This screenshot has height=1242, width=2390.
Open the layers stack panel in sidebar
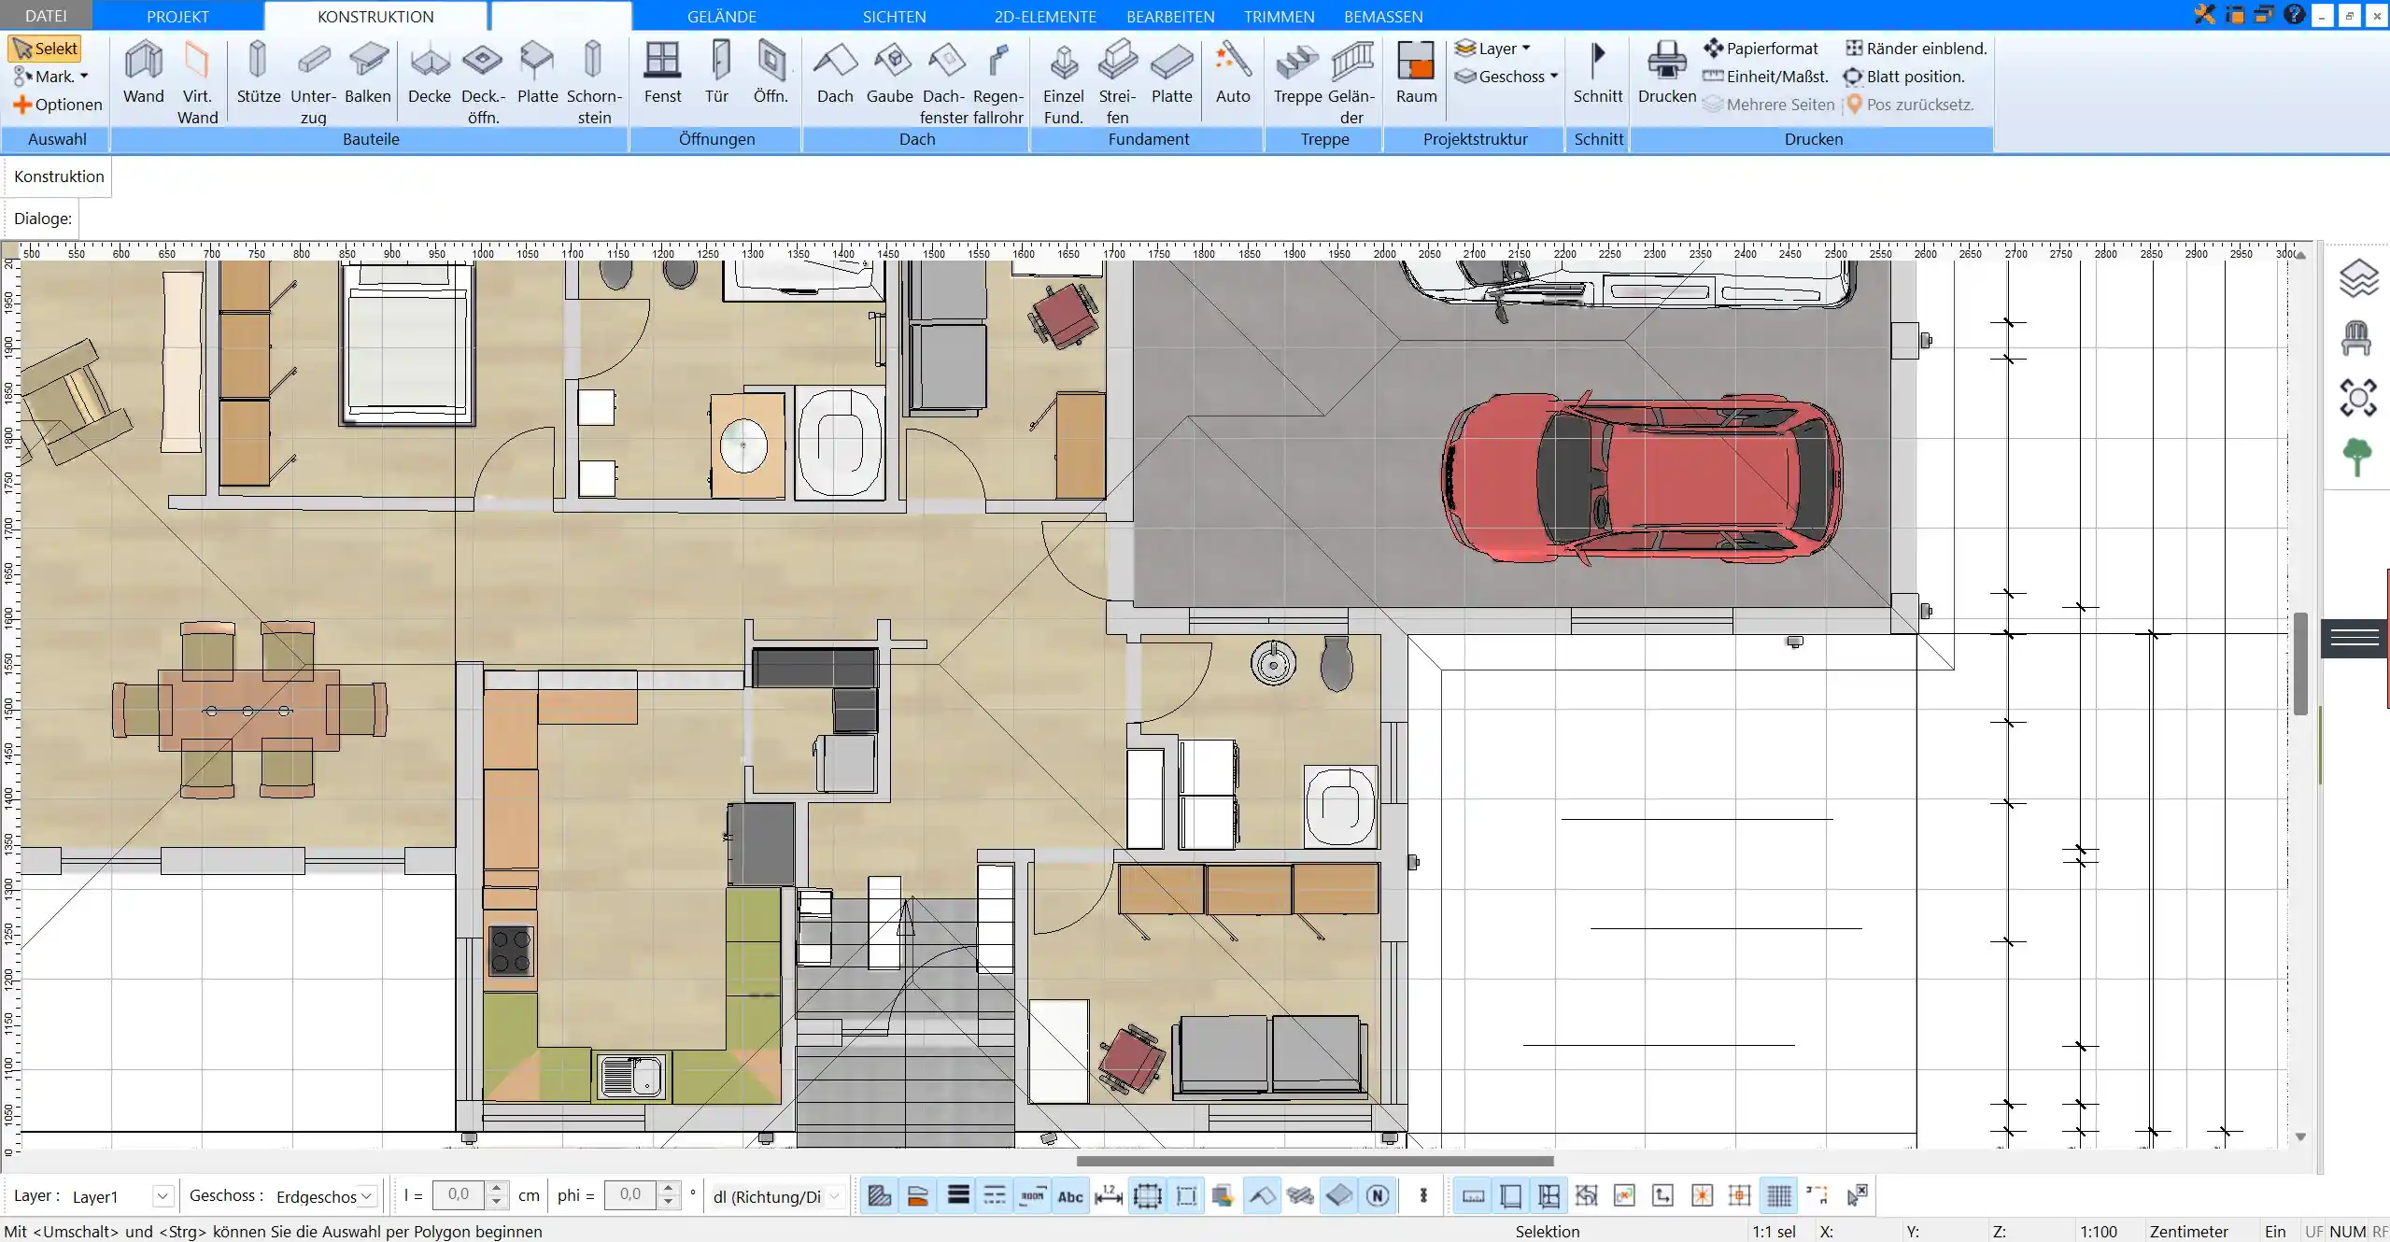pos(2357,278)
